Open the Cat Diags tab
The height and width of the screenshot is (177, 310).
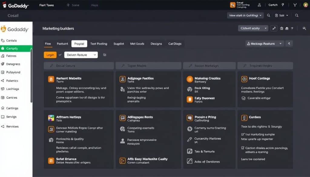(x=175, y=44)
